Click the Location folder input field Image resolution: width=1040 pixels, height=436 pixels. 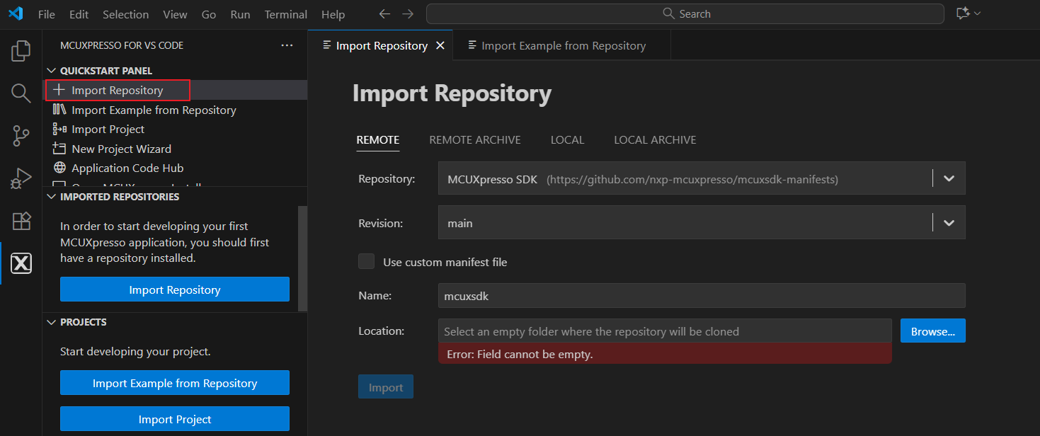(664, 331)
